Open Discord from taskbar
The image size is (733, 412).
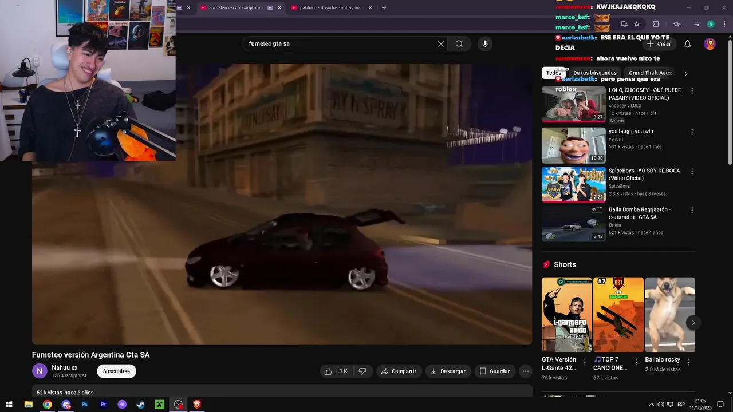click(x=66, y=405)
